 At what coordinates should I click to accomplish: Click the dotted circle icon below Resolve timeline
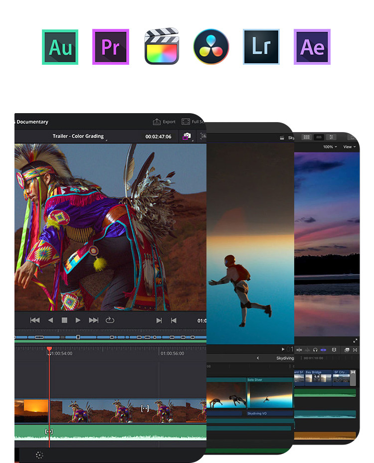[39, 455]
